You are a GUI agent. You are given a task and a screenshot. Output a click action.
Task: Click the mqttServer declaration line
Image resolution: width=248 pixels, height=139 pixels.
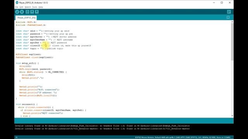(x=46, y=37)
